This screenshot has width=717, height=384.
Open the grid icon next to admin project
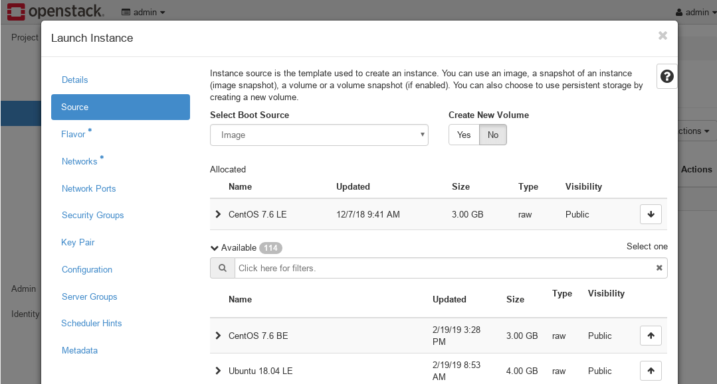point(126,11)
